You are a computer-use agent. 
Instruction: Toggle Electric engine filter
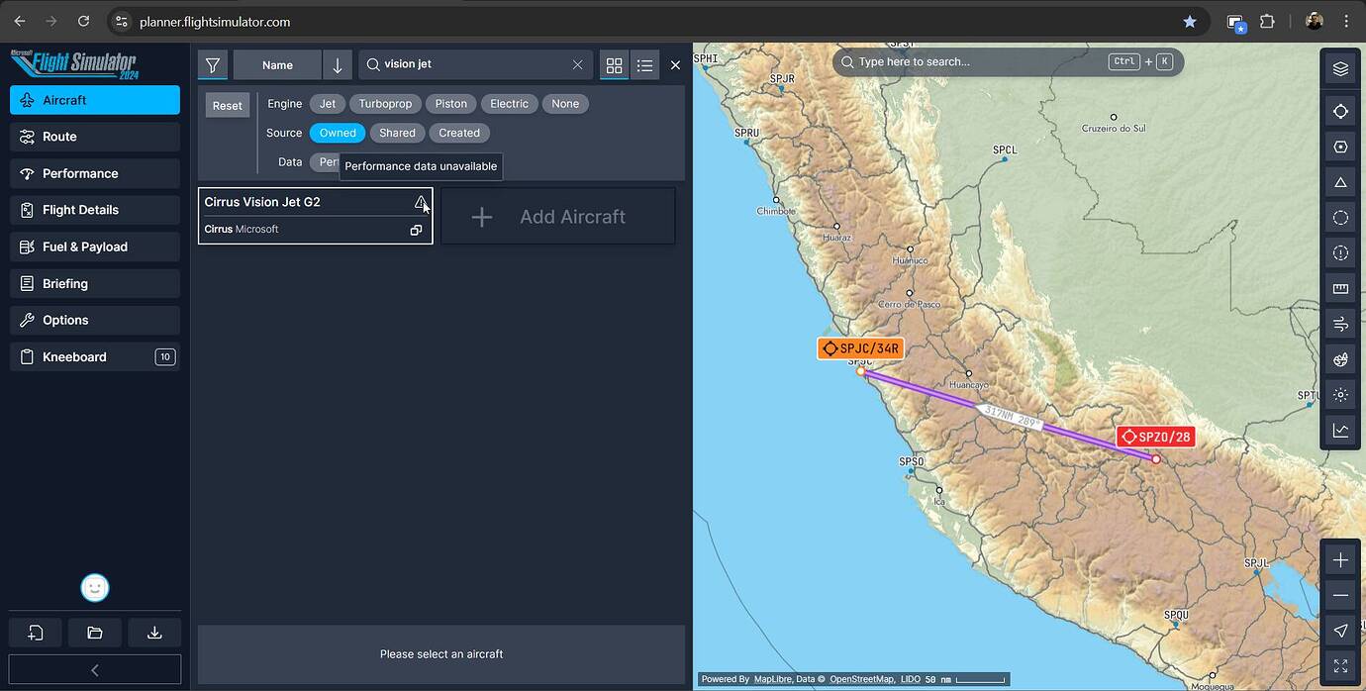click(510, 104)
